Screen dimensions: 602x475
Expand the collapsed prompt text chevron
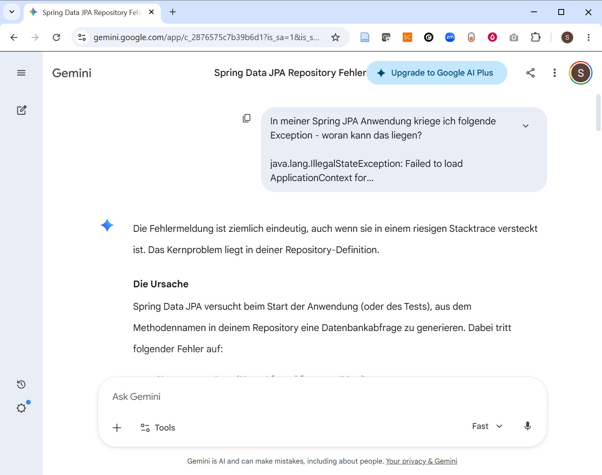526,126
